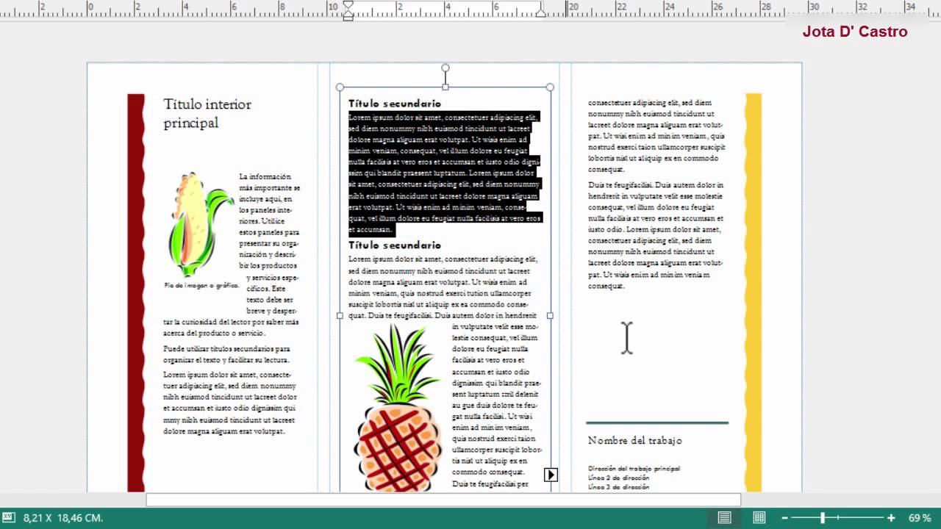Select the pineapple clip art image
The width and height of the screenshot is (941, 529).
pyautogui.click(x=398, y=409)
